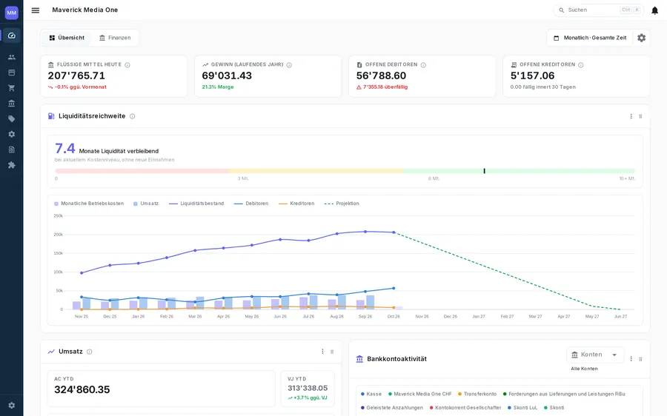Show info for Liquiditätsreichweite
The width and height of the screenshot is (667, 416).
[x=133, y=116]
